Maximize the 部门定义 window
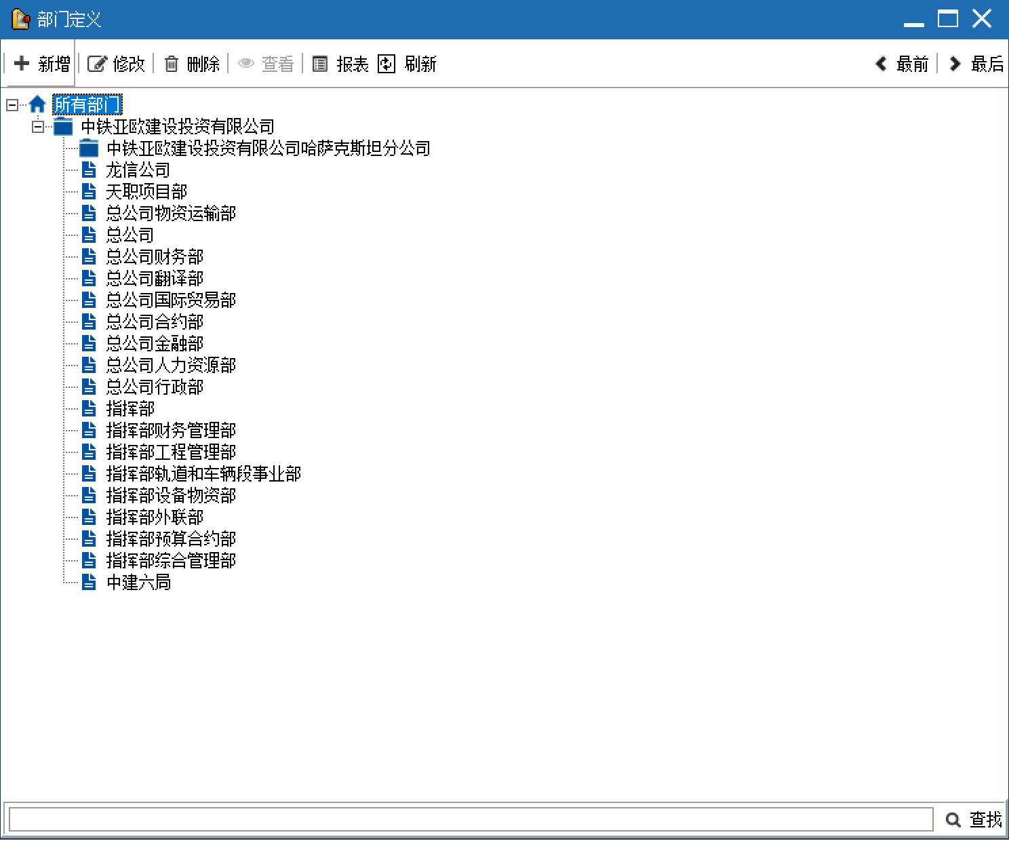 click(947, 19)
